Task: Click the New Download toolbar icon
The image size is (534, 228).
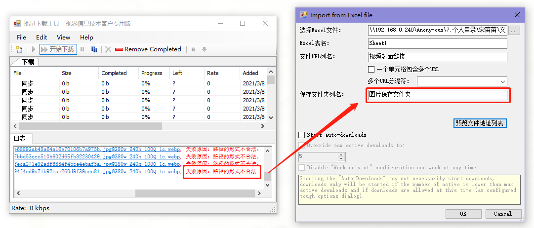Action: (19, 49)
